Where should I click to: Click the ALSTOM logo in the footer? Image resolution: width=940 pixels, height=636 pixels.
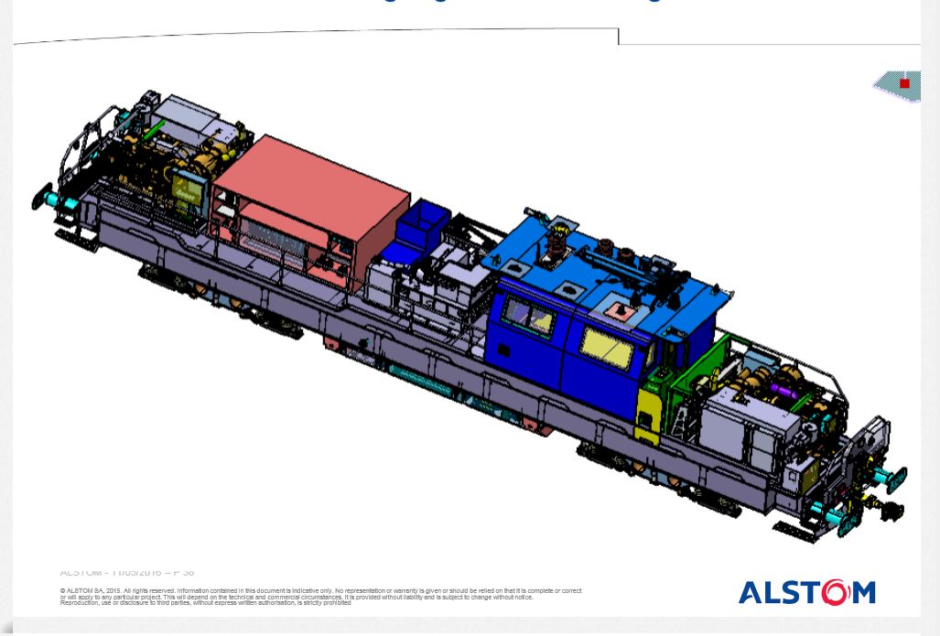(806, 593)
